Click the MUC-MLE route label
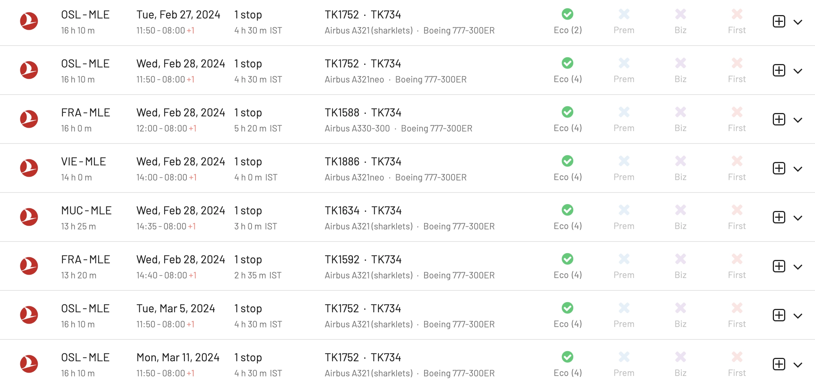This screenshot has height=385, width=815. [86, 211]
